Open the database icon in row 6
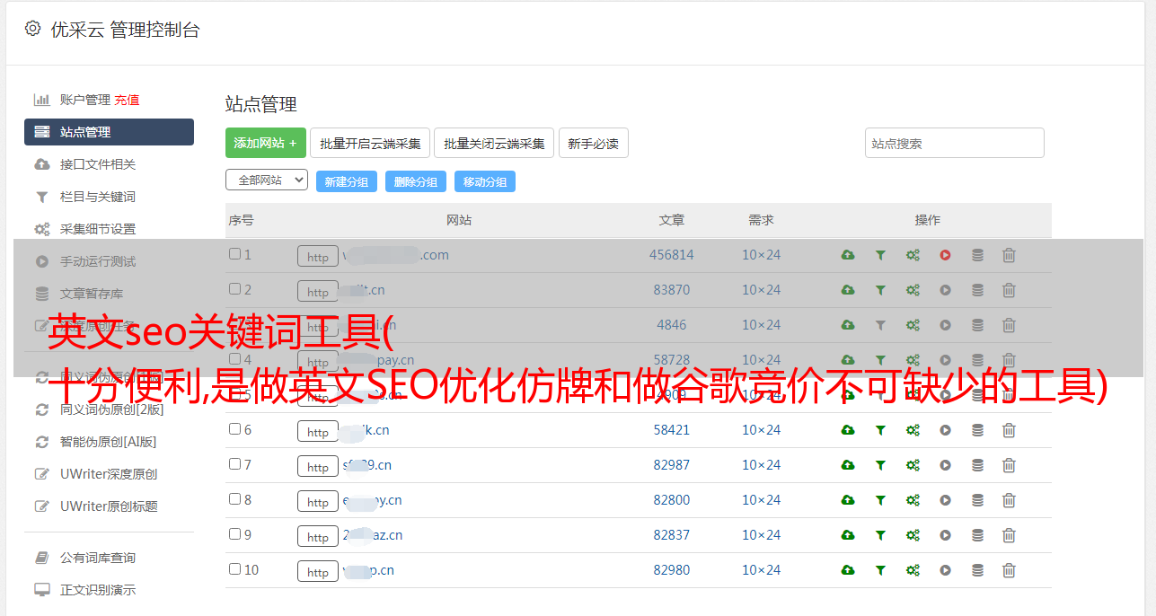 [x=977, y=430]
